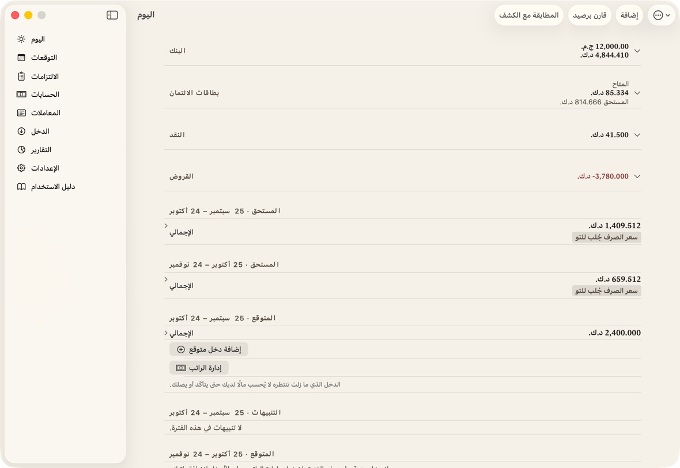Click the book icon beside دليل الاستخدام

21,187
